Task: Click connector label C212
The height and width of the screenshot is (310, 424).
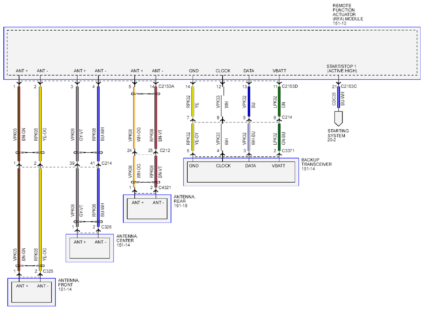Action: (165, 150)
